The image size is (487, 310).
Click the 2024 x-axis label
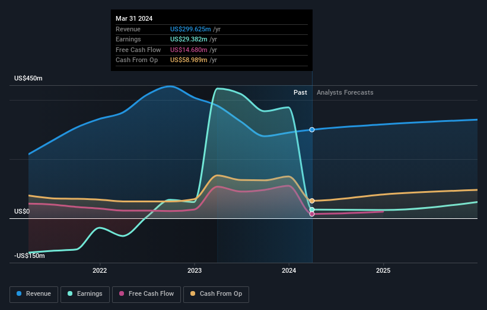pyautogui.click(x=289, y=271)
